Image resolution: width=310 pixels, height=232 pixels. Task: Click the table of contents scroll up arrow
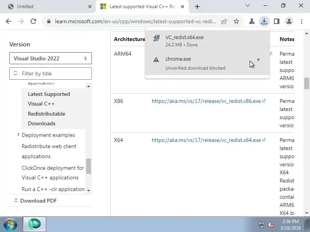[x=88, y=86]
